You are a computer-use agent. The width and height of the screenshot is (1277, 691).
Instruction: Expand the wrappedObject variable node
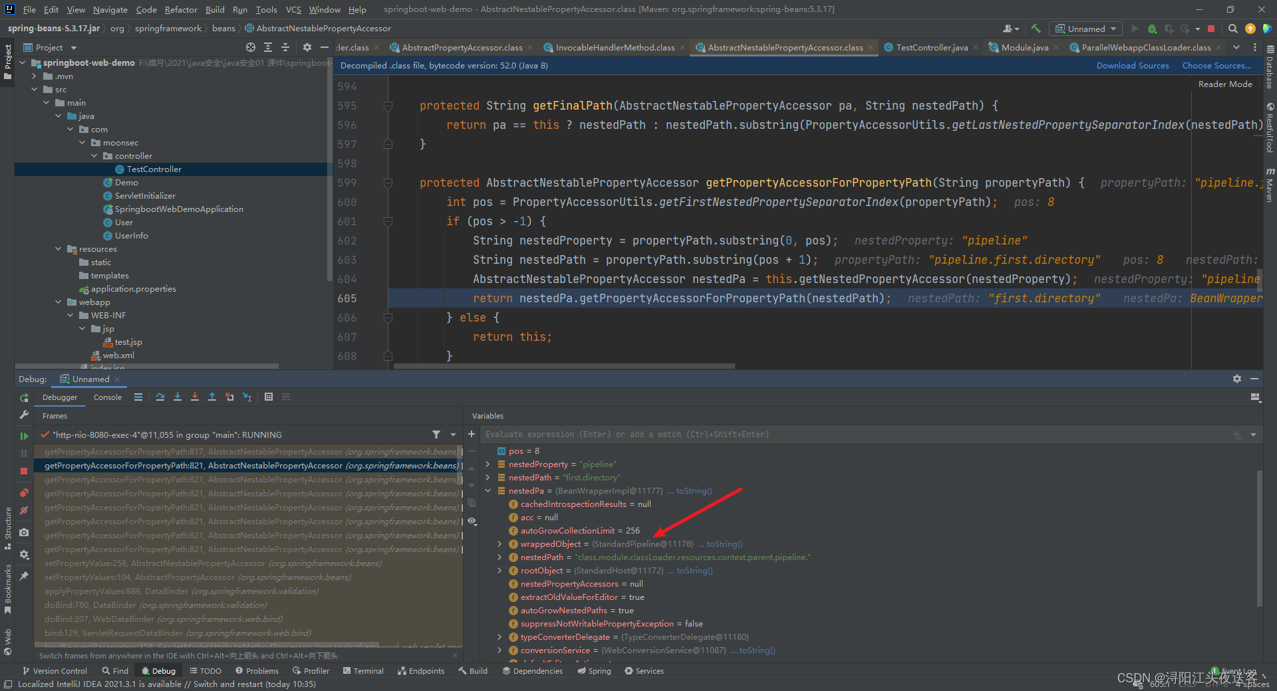point(499,544)
